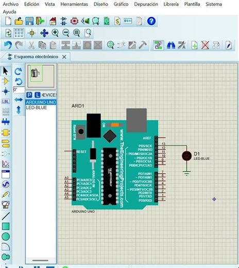
Task: Click the Rotate Anti-Clockwise icon
Action: (19, 81)
